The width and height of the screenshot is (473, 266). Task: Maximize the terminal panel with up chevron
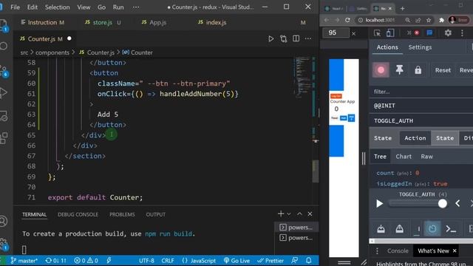click(x=299, y=214)
